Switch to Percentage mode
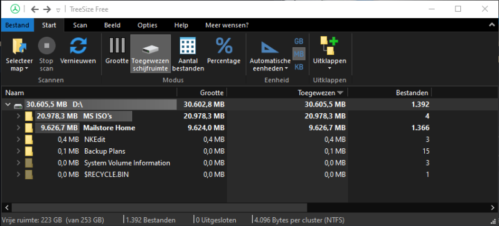Screen dimensions: 499x226 click(224, 50)
